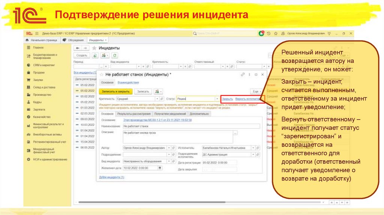Open Этап производства МС00-1.2.1 link
384x215 pixels.
pyautogui.click(x=157, y=120)
